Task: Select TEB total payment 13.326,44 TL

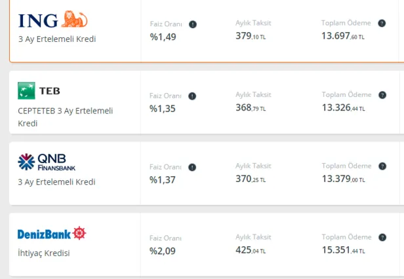Action: tap(342, 107)
